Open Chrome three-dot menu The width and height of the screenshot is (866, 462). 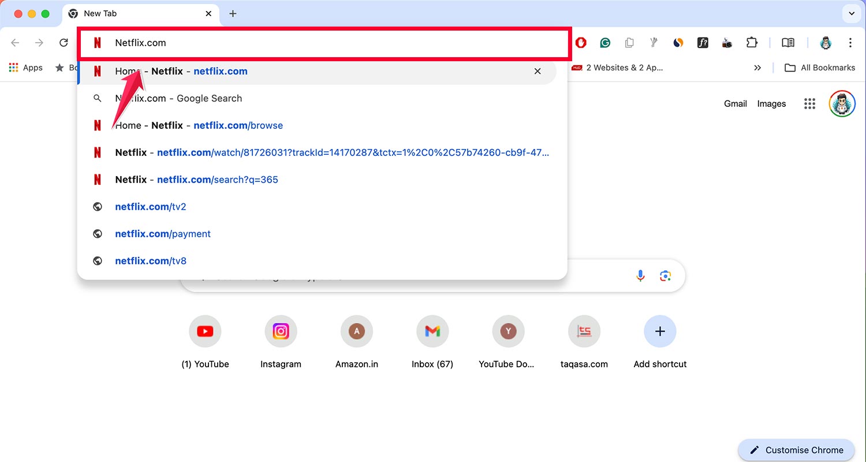point(850,43)
